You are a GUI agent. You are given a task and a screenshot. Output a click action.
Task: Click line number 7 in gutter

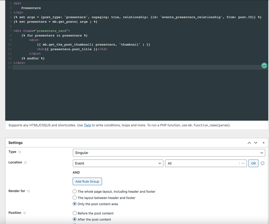(x=11, y=31)
